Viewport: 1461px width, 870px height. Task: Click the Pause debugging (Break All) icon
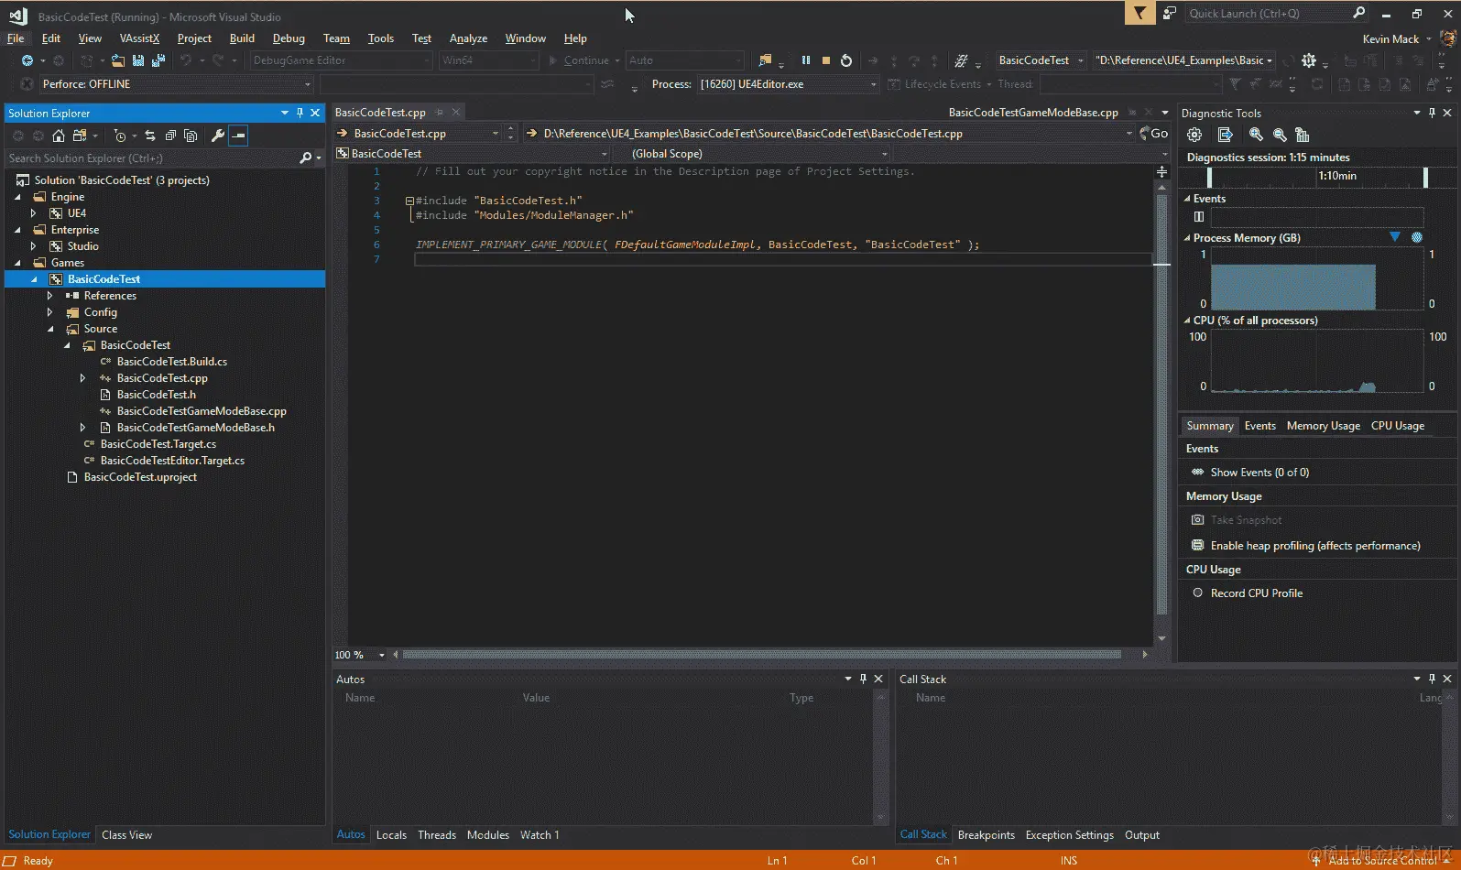806,60
